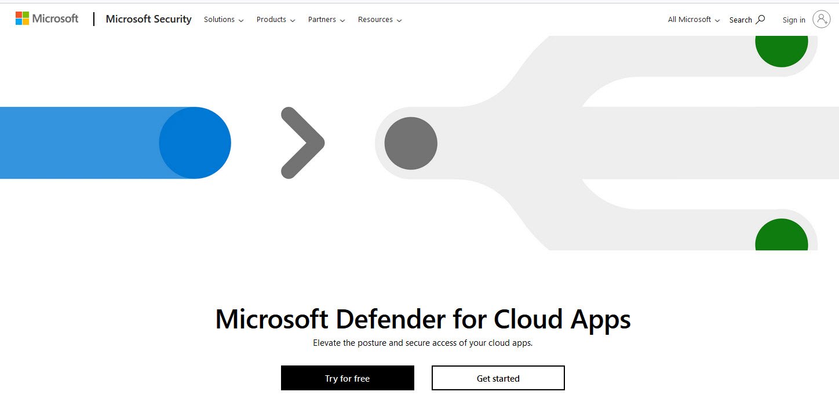Expand the Solutions menu

point(223,20)
